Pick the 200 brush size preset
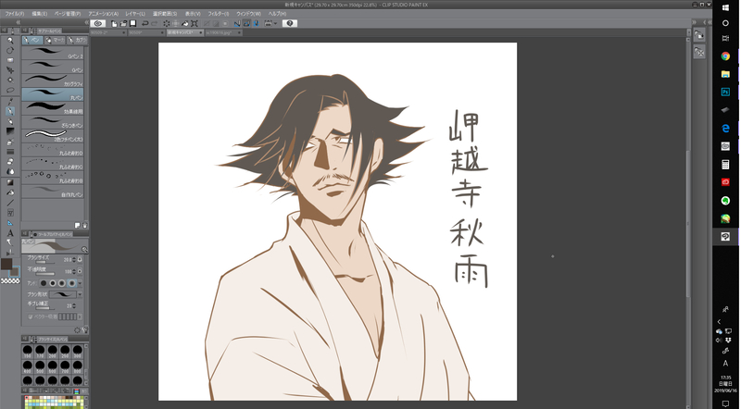 (53, 352)
